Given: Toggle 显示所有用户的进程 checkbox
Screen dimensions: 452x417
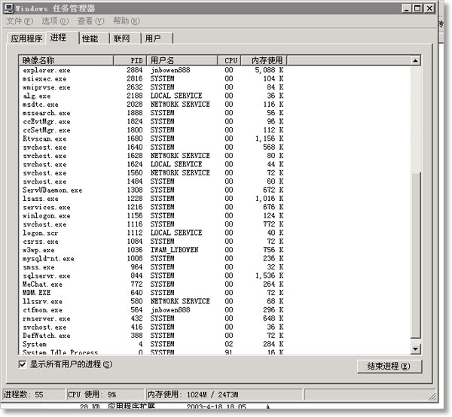Looking at the screenshot, I should (22, 364).
